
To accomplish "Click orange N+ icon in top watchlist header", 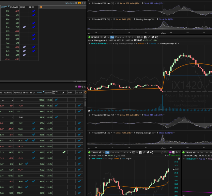I will [x=80, y=3].
